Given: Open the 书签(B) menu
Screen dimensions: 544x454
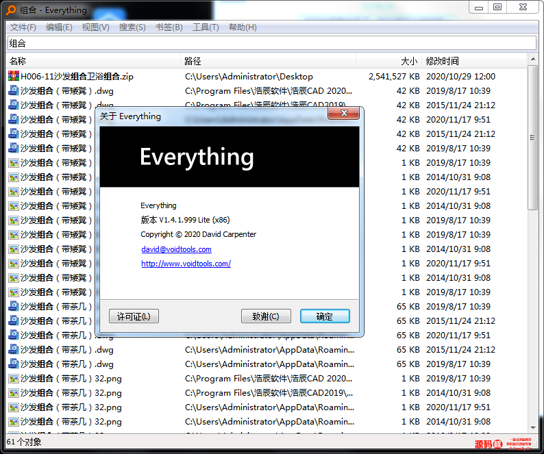Looking at the screenshot, I should coord(169,27).
